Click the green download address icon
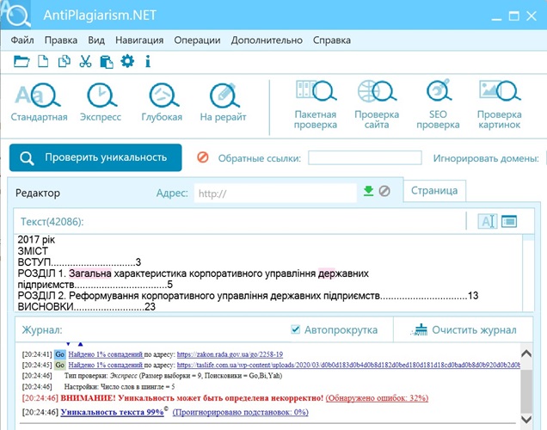Viewport: 547px width, 430px height. click(x=368, y=191)
